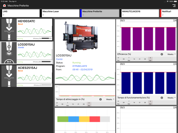Viewport: 178px width, 133px height.
Task: Open the ACIES2515AJ machine card
Action: tap(27, 76)
